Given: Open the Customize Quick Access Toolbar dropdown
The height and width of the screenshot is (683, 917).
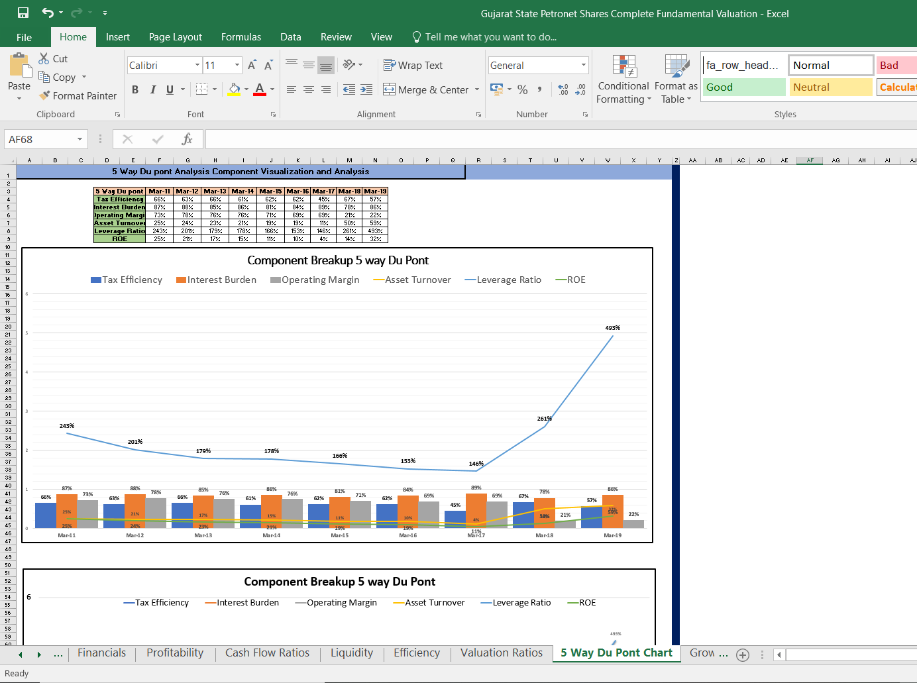Looking at the screenshot, I should click(x=105, y=13).
